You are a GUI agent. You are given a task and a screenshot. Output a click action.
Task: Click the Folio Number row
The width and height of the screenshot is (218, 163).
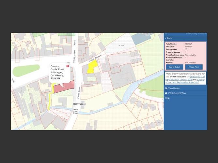[185, 44]
